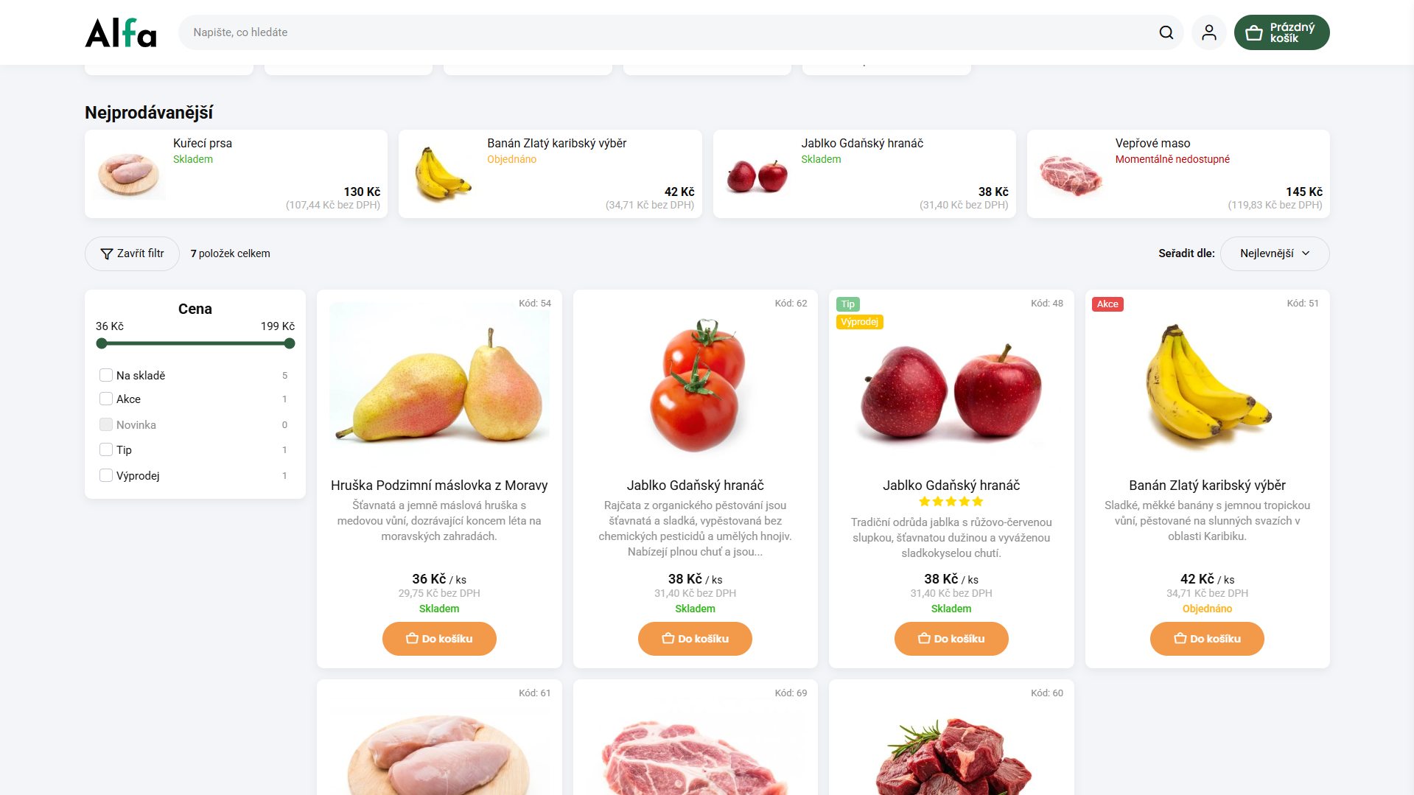Click the red Akce badge on banana
The height and width of the screenshot is (795, 1414).
[x=1107, y=304]
